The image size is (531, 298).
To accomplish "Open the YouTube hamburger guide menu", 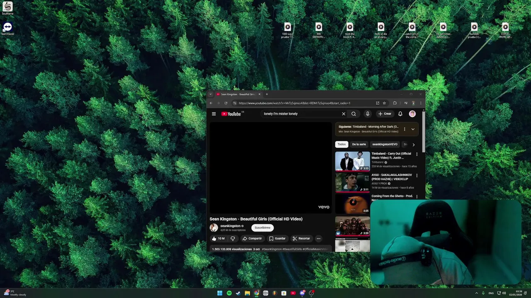I will click(x=214, y=114).
